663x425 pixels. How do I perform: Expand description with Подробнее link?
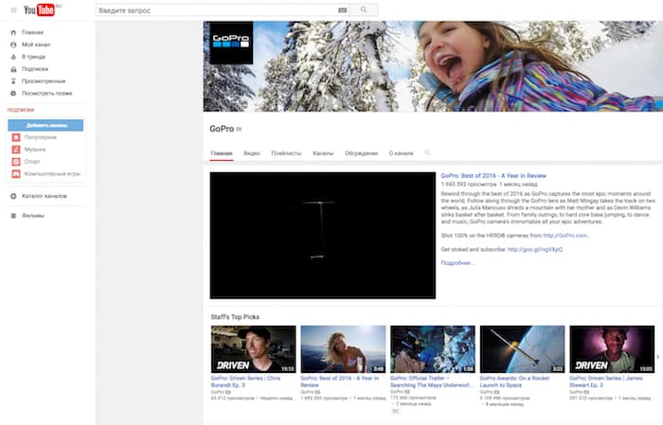click(458, 263)
